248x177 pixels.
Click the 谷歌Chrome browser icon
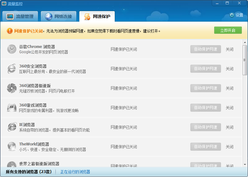point(12,49)
